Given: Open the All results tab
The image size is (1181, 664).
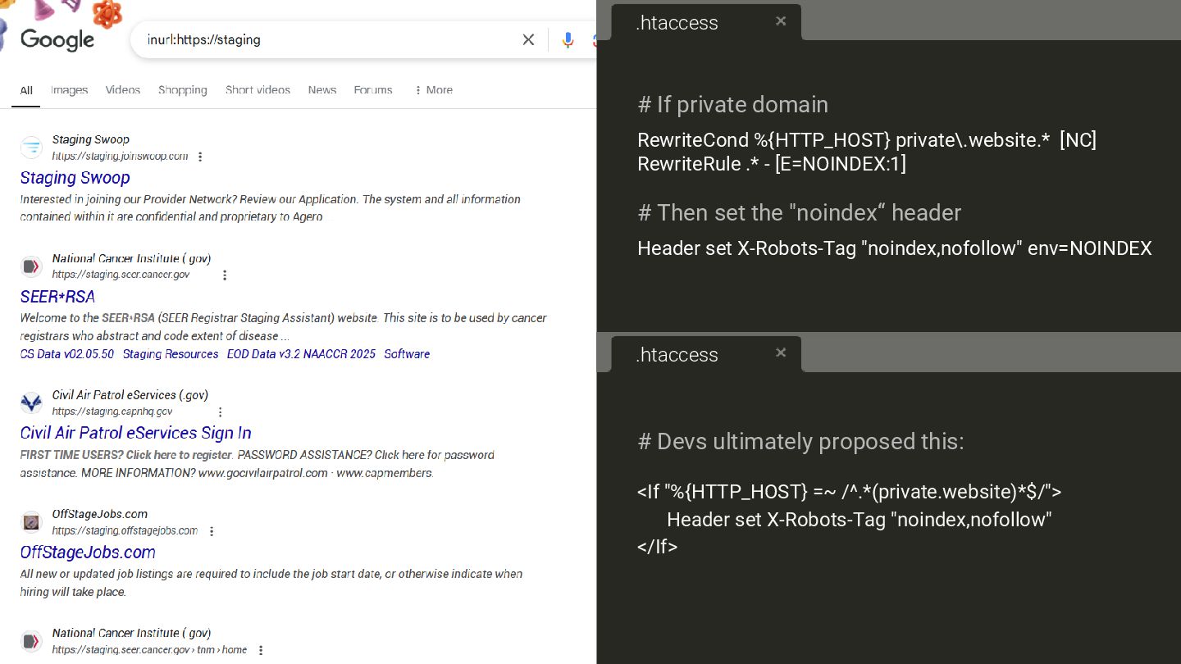Looking at the screenshot, I should point(26,90).
